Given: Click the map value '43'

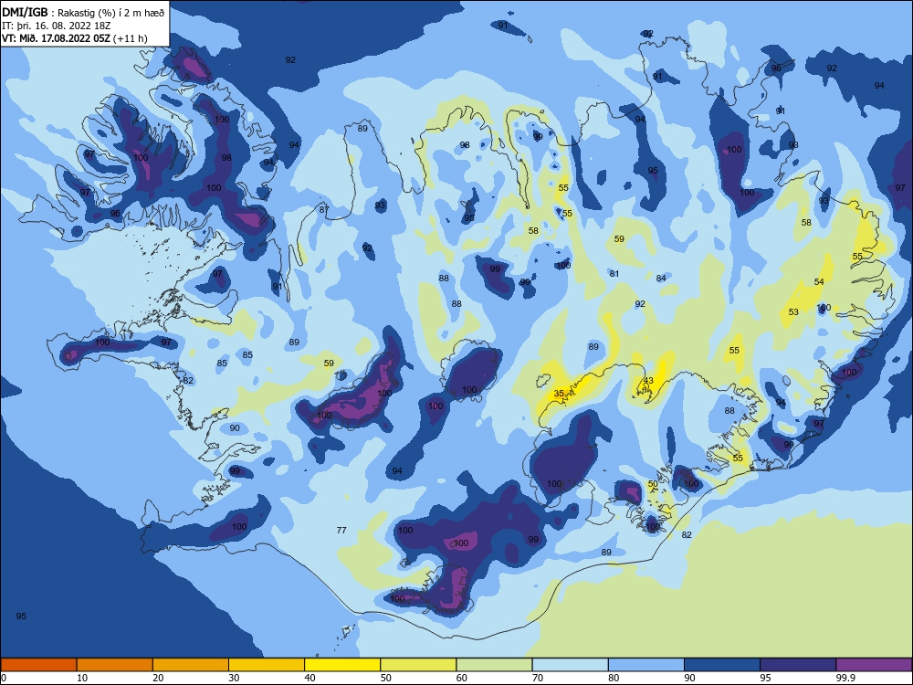Looking at the screenshot, I should (x=648, y=380).
